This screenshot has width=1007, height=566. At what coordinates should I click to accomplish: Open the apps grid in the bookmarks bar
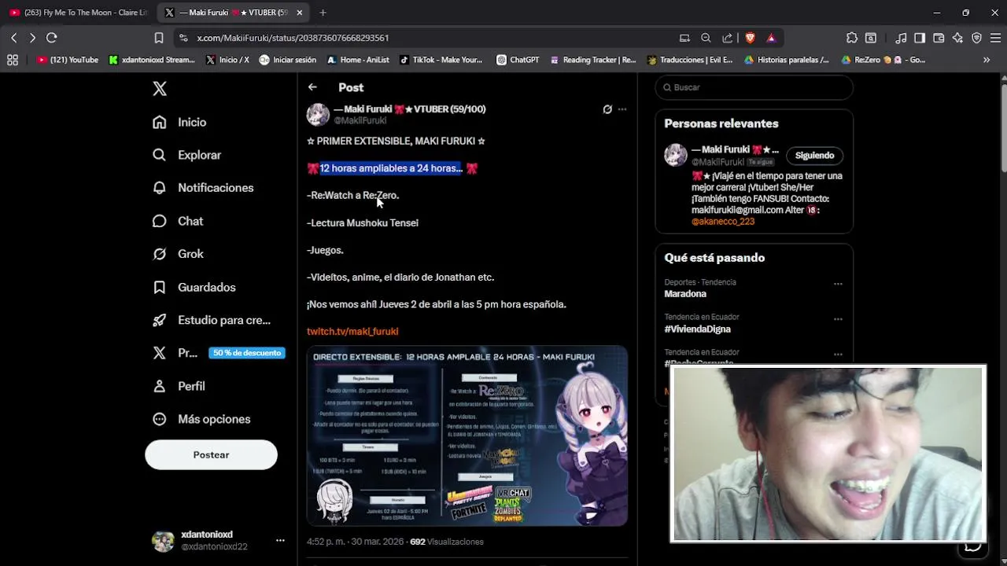click(x=13, y=60)
